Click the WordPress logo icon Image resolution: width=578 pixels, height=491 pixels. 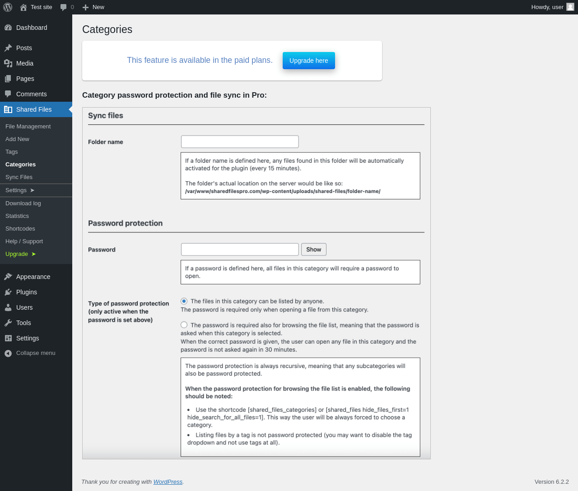[x=8, y=7]
